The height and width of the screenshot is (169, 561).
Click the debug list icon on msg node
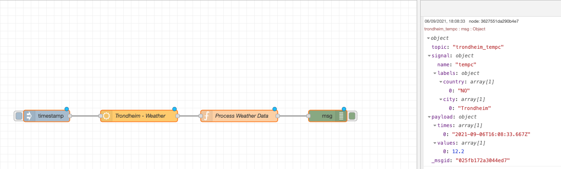341,116
